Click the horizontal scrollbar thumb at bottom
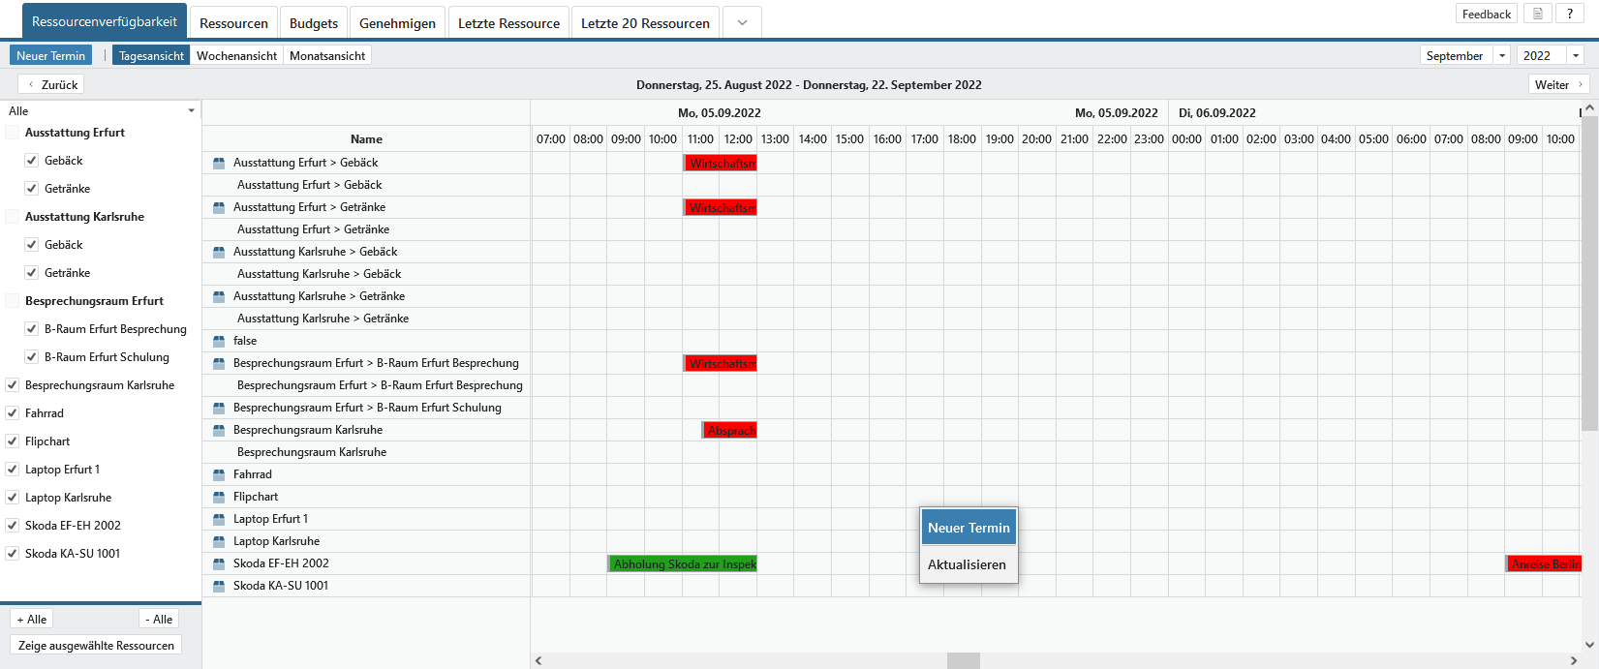The image size is (1599, 669). (963, 660)
